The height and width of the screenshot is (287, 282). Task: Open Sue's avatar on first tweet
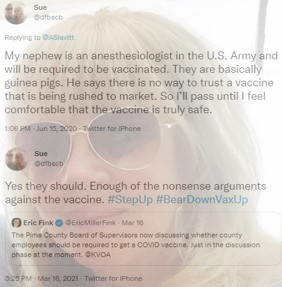[x=16, y=13]
